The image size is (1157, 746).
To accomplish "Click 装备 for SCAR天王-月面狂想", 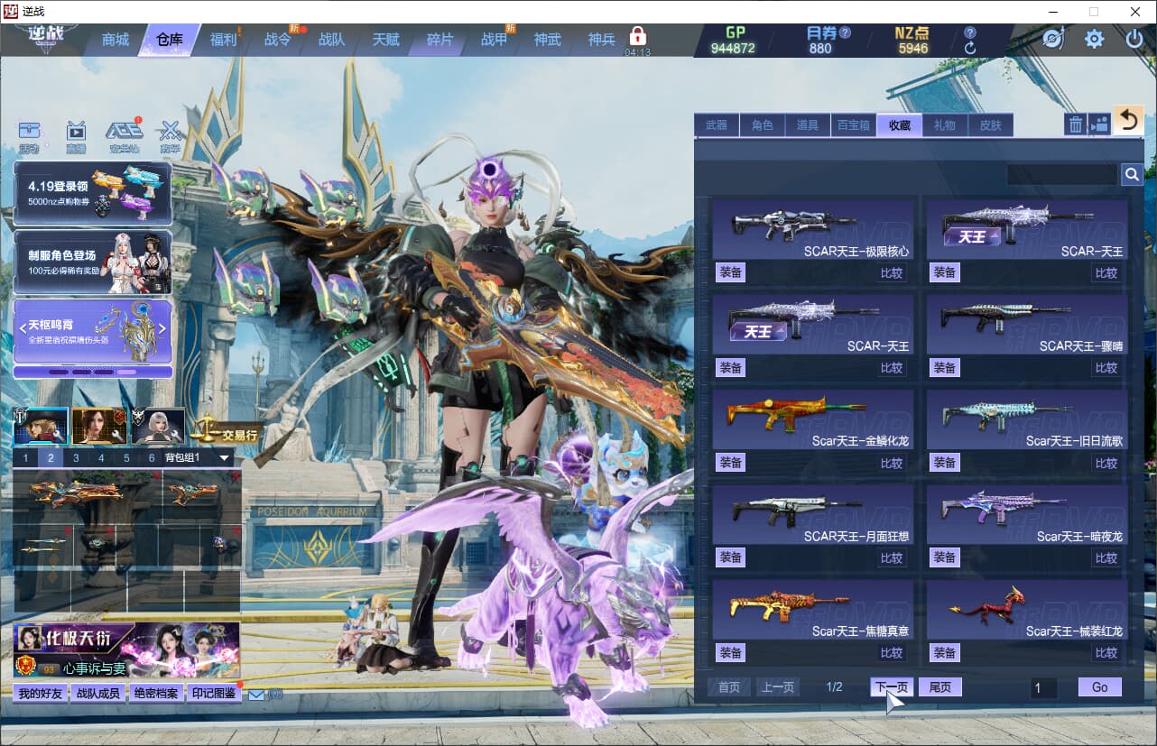I will 730,557.
